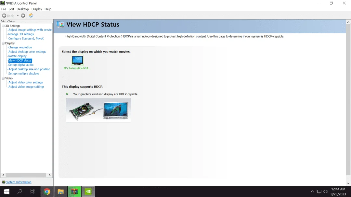Viewport: 351px width, 197px height.
Task: Switch to the WinRAR taskbar app
Action: coord(74,191)
